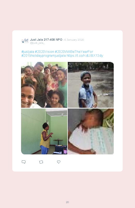Open the boy in blue shirt photo
The width and height of the screenshot is (135, 208).
[91, 85]
